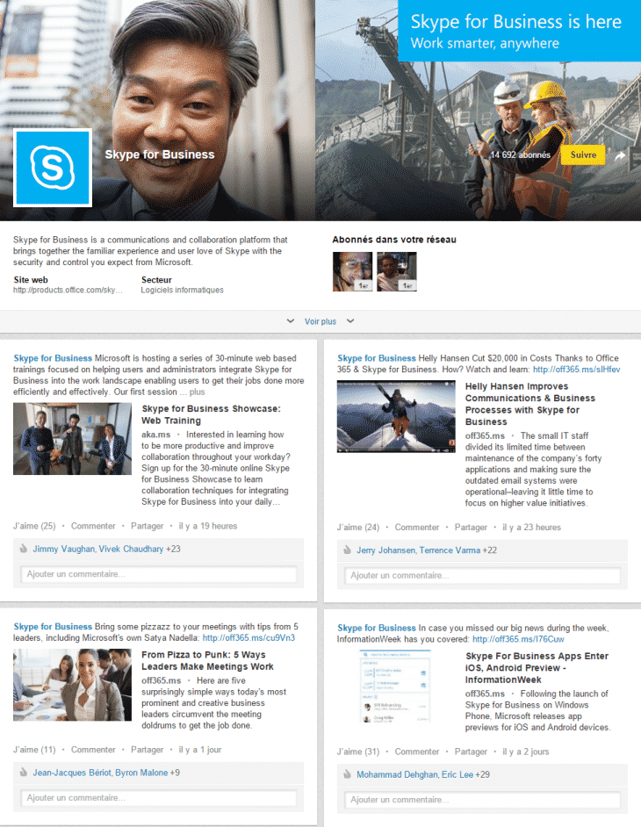Viewport: 641px width, 827px height.
Task: Open the second follower profile thumbnail
Action: tap(396, 271)
